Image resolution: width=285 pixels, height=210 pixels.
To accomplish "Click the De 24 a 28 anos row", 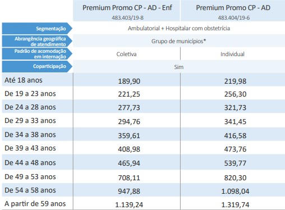I will point(144,107).
